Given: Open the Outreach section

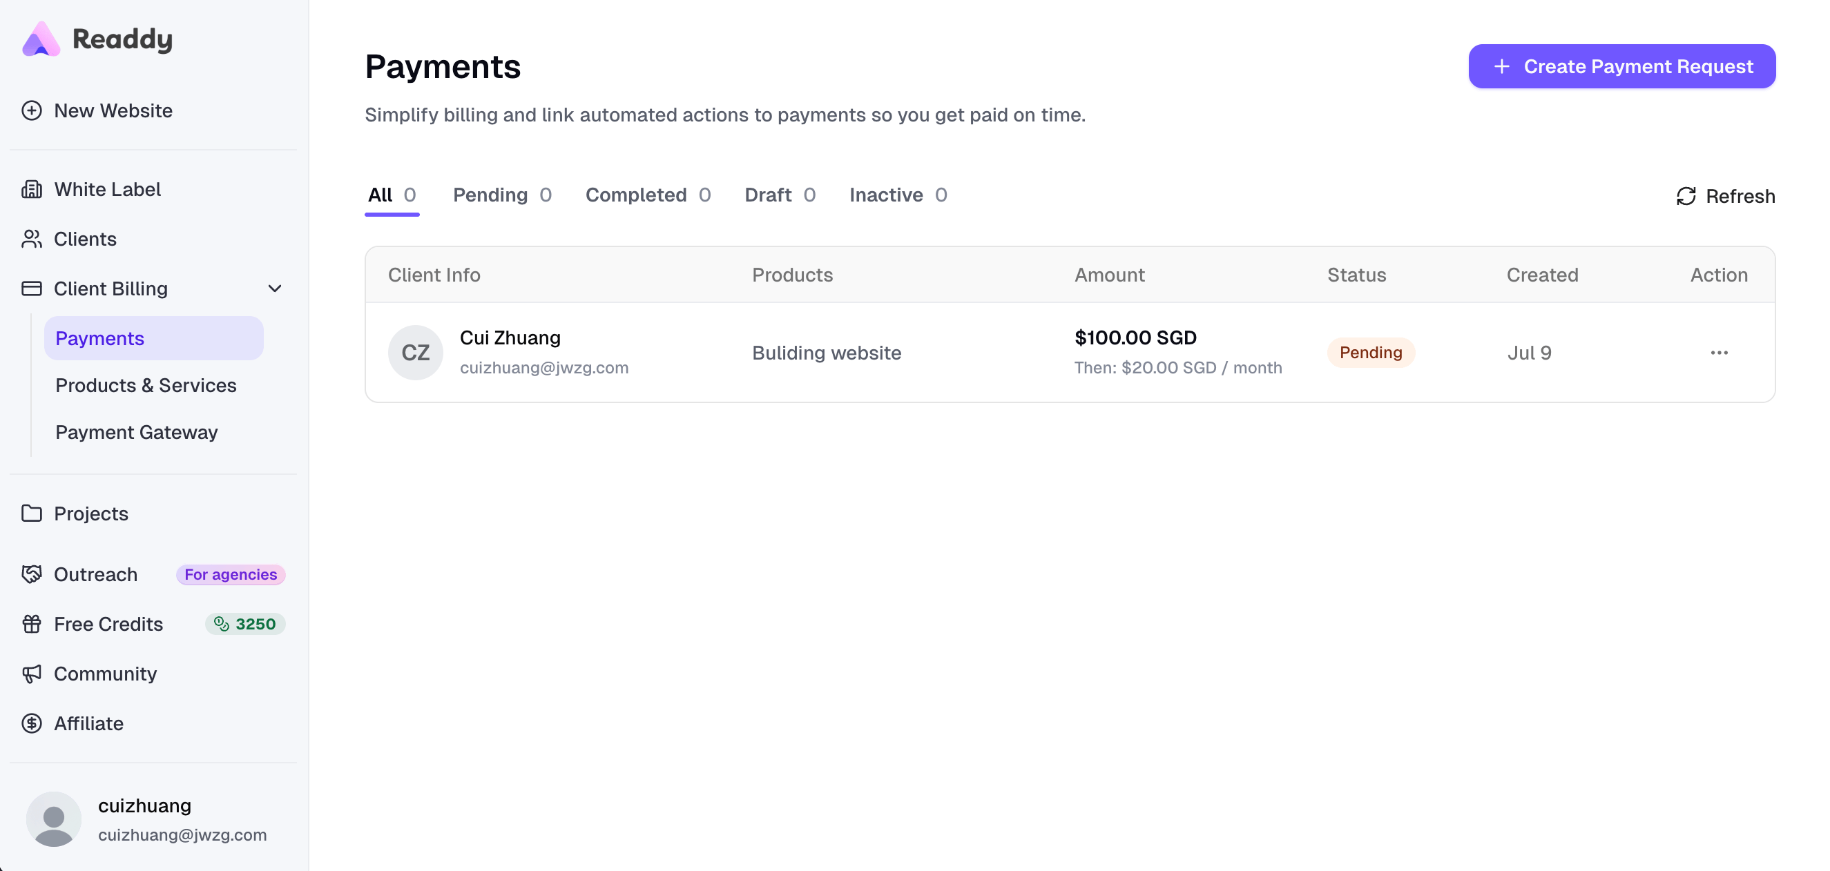Looking at the screenshot, I should click(x=96, y=574).
